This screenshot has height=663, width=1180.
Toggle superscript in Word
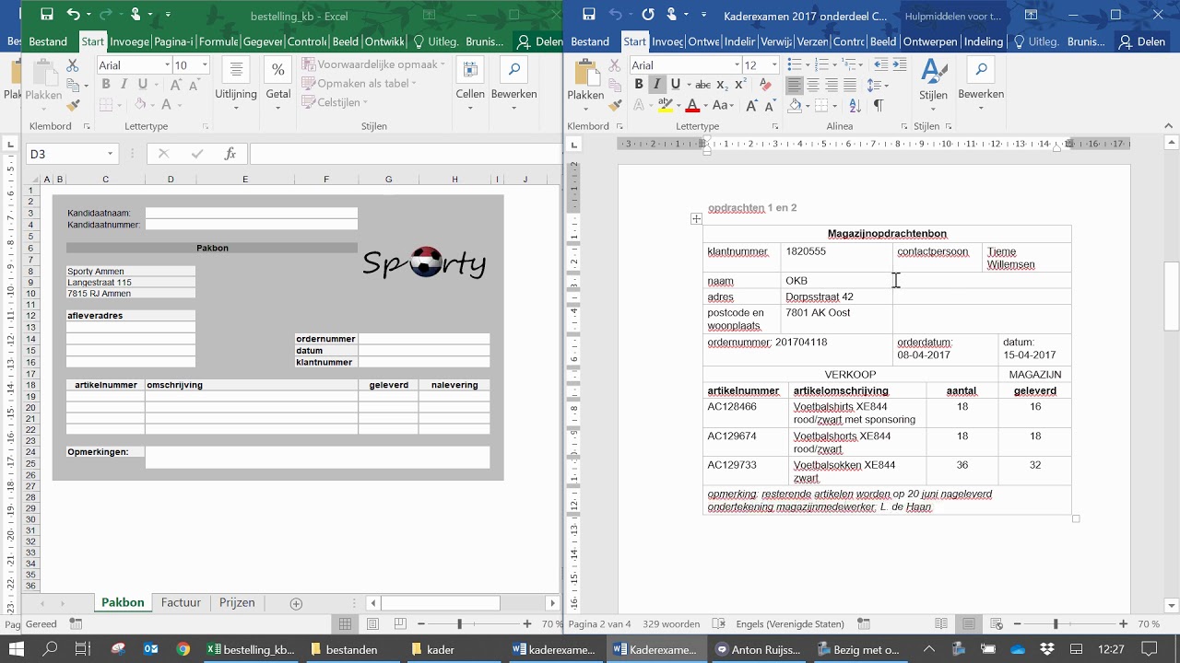tap(740, 85)
